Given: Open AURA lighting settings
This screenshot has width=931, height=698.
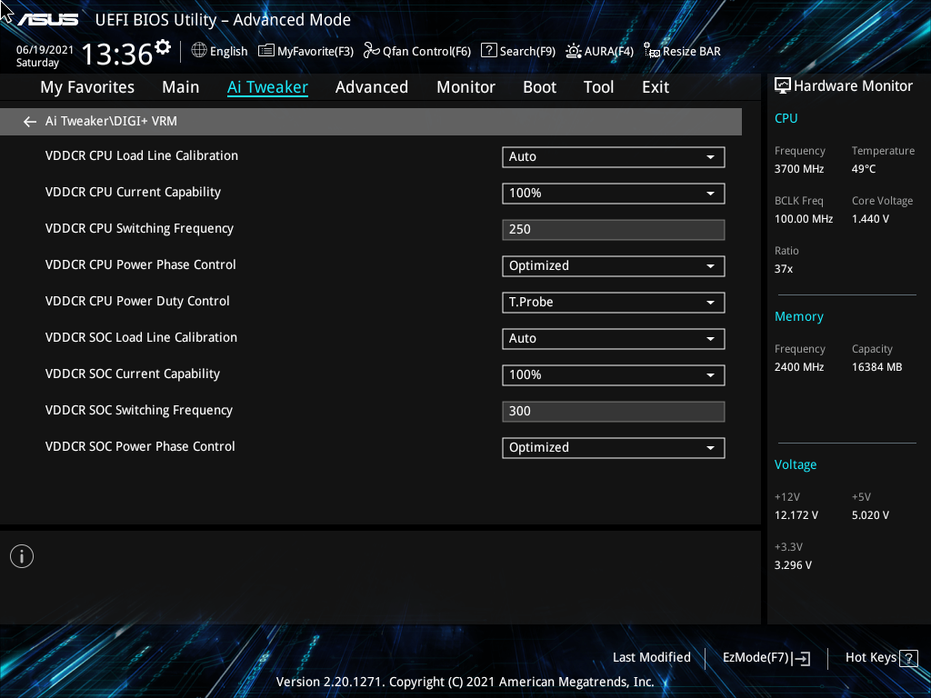Looking at the screenshot, I should click(x=599, y=51).
